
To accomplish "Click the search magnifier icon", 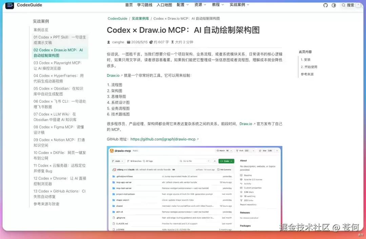I will pyautogui.click(x=343, y=5).
